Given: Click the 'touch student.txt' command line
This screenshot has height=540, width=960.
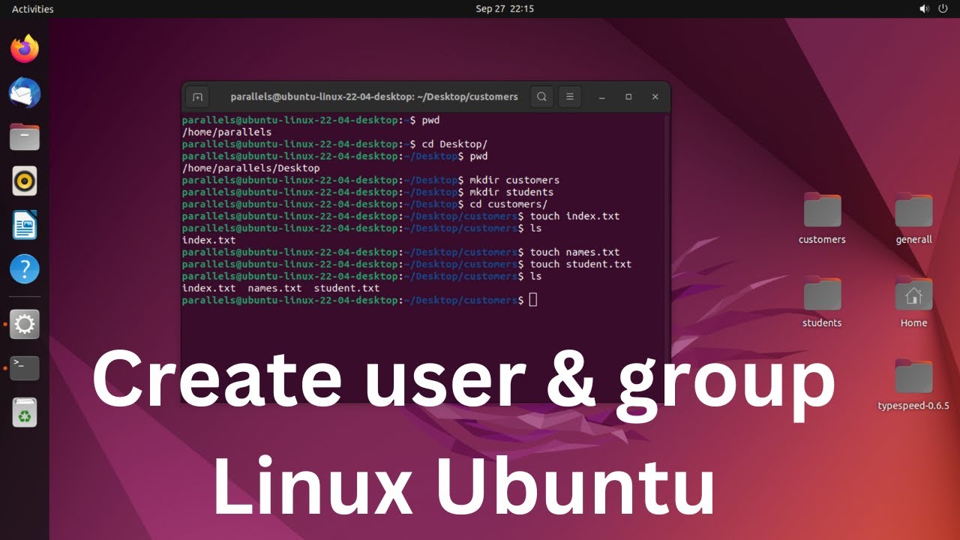Looking at the screenshot, I should point(407,264).
